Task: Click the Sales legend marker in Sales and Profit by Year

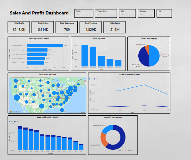Action: 90,79
